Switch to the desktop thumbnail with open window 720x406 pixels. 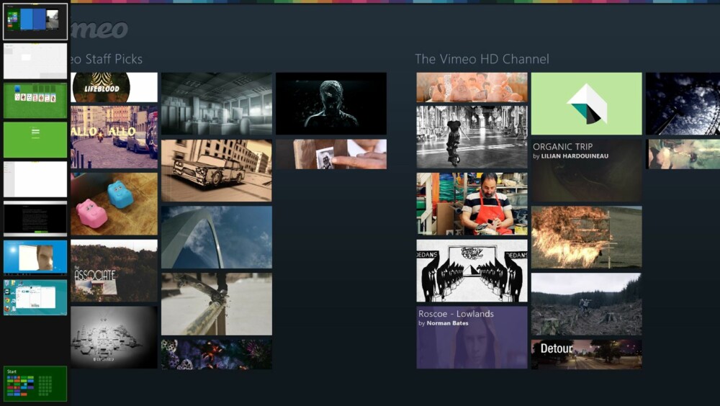(x=35, y=297)
